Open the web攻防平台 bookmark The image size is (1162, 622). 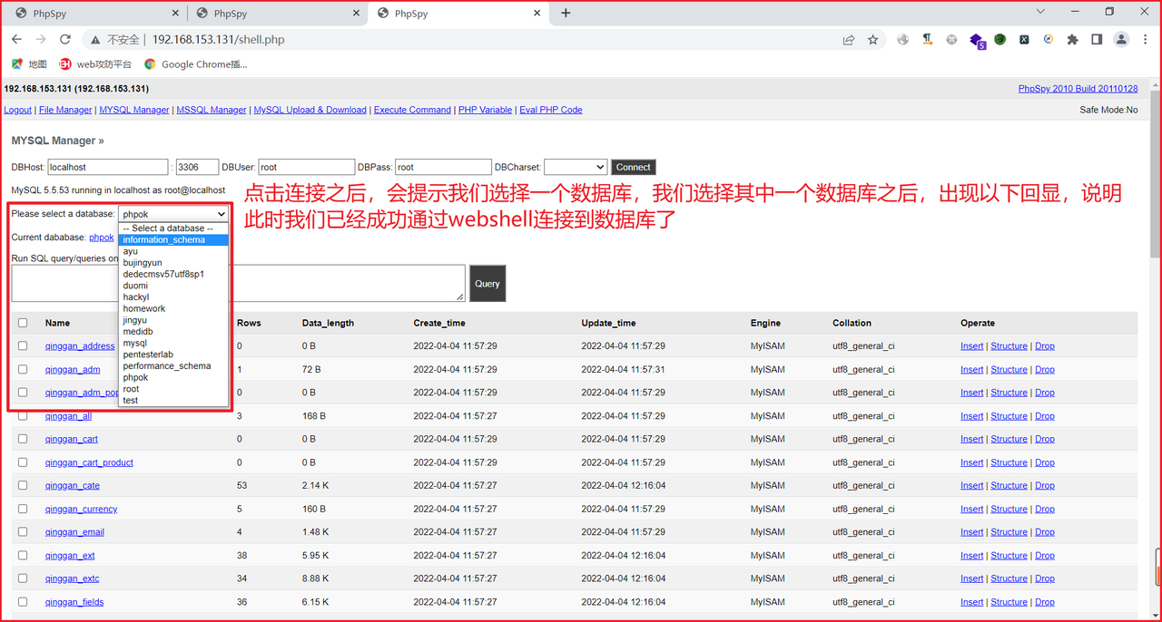point(95,64)
